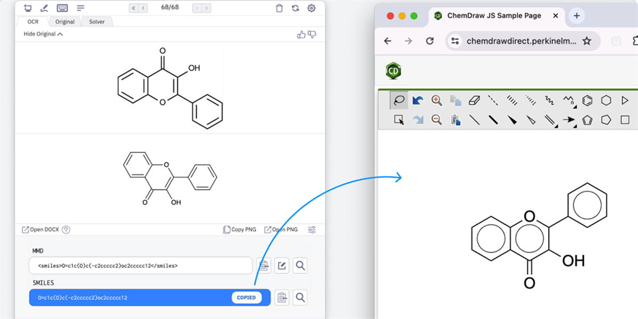
Task: Open the acyclic chain tool flyout arrow
Action: pyautogui.click(x=575, y=106)
